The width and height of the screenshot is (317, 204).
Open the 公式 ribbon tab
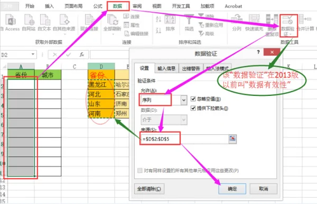98,6
